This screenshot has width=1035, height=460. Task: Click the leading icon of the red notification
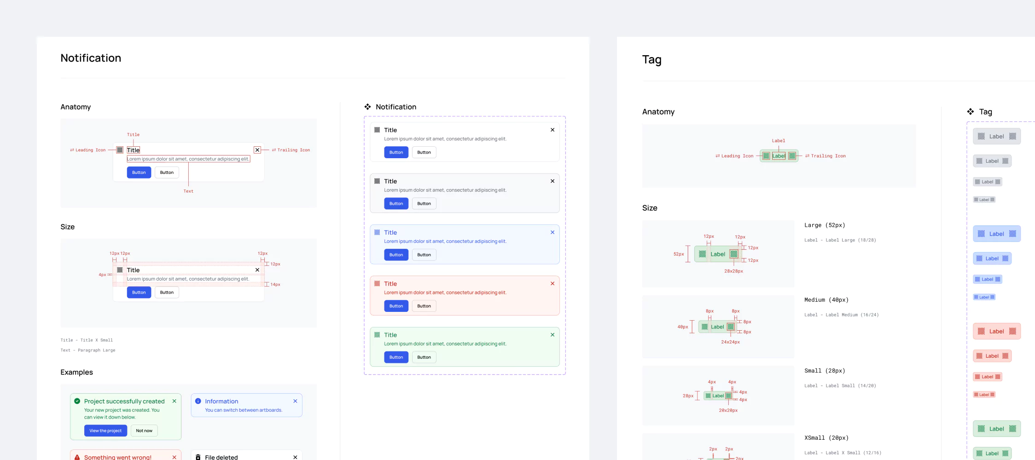(377, 283)
